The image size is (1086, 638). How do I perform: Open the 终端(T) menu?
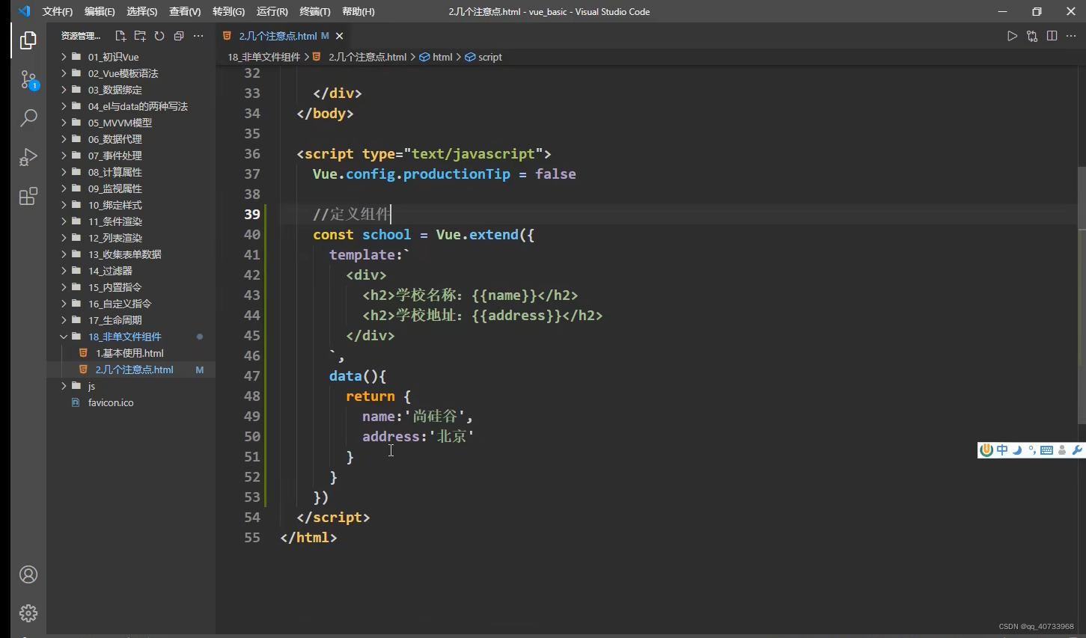[314, 11]
